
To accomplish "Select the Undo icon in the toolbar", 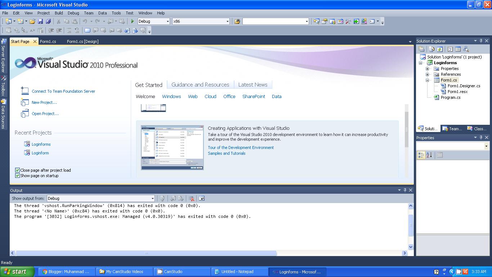I will pyautogui.click(x=84, y=21).
